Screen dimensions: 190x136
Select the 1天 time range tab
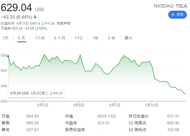click(5, 38)
